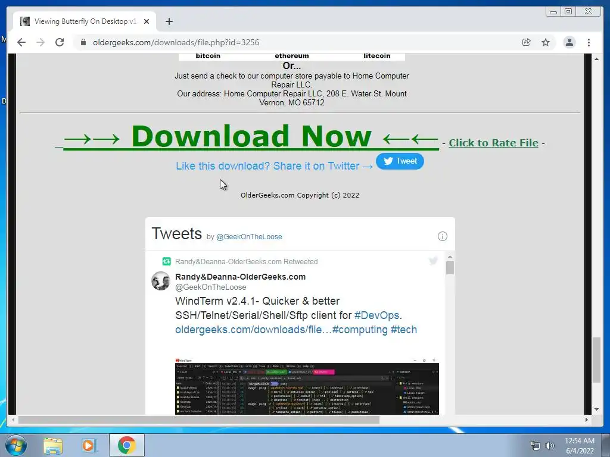Click the tweet widget scroll up arrow
The width and height of the screenshot is (610, 457).
tap(450, 257)
